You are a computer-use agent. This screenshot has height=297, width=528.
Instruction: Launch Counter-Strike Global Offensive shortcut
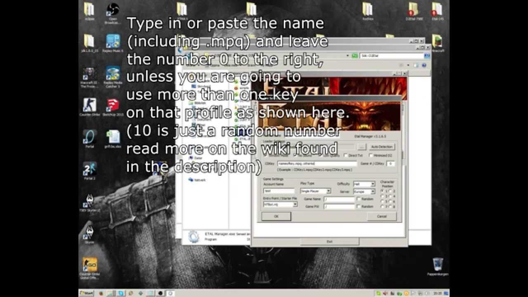pos(90,269)
